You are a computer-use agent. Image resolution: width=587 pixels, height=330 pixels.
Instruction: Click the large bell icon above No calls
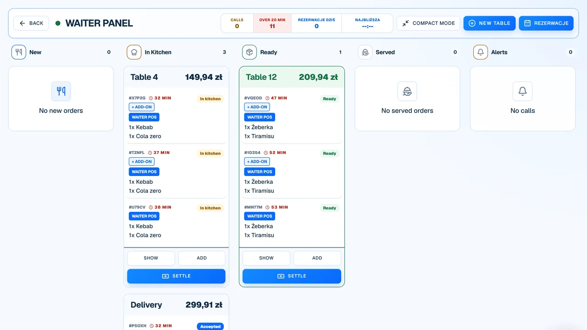click(522, 91)
